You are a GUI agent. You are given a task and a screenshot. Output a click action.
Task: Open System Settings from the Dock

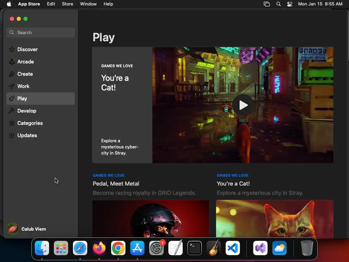coord(156,248)
